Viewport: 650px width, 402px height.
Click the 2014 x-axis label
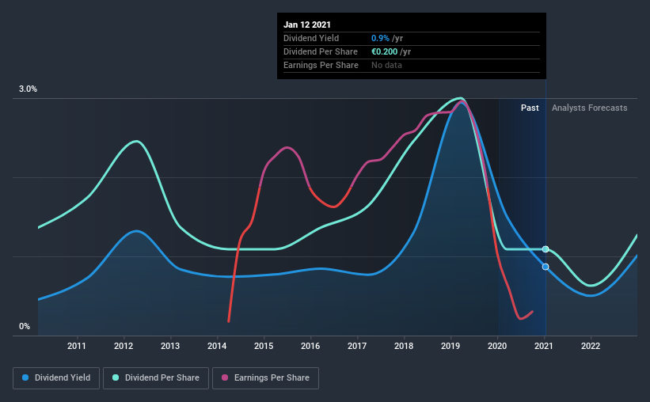pyautogui.click(x=217, y=346)
